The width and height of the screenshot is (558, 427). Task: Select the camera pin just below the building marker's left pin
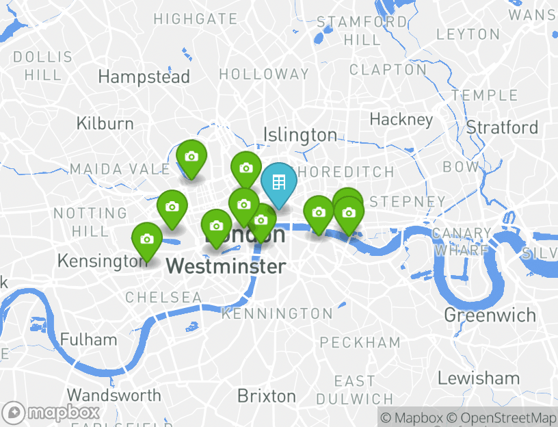coord(243,205)
